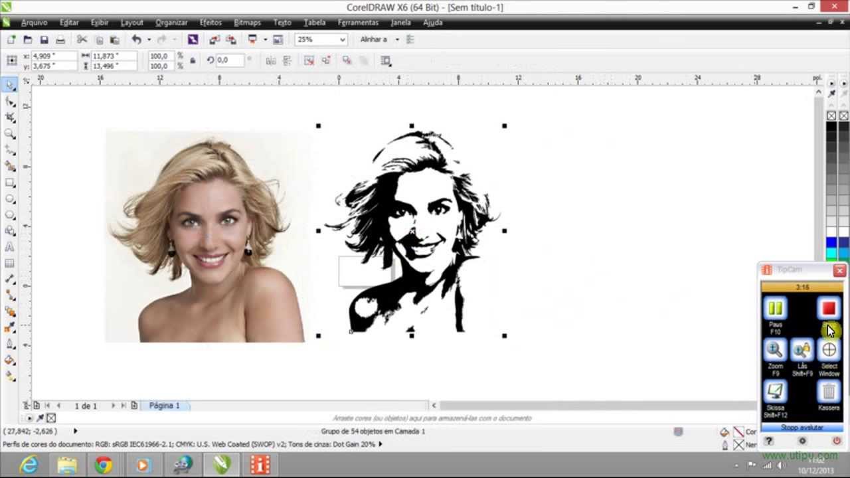Viewport: 850px width, 478px height.
Task: Print the document via the printer icon
Action: click(60, 40)
